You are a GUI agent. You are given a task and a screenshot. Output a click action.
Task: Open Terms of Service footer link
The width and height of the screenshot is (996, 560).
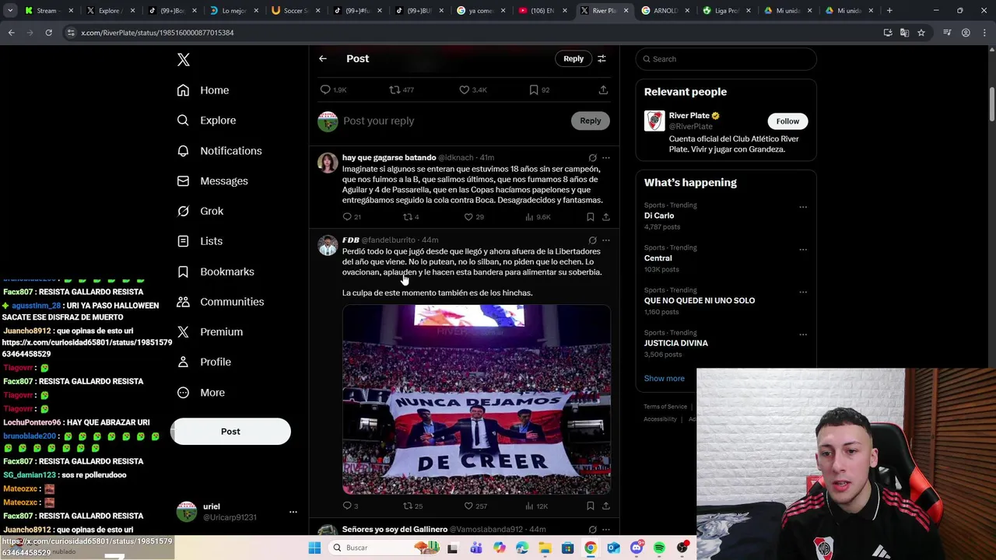(x=665, y=407)
